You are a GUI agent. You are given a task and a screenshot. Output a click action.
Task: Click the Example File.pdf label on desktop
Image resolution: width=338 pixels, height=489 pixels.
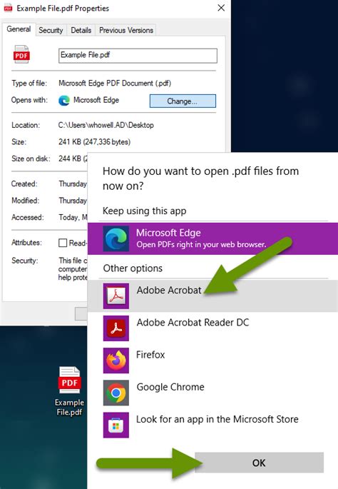69,407
